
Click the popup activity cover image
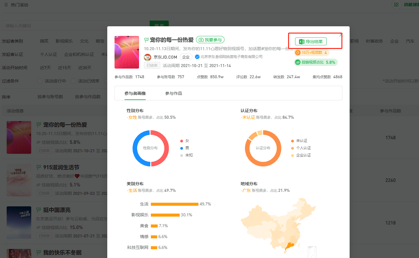pos(127,52)
